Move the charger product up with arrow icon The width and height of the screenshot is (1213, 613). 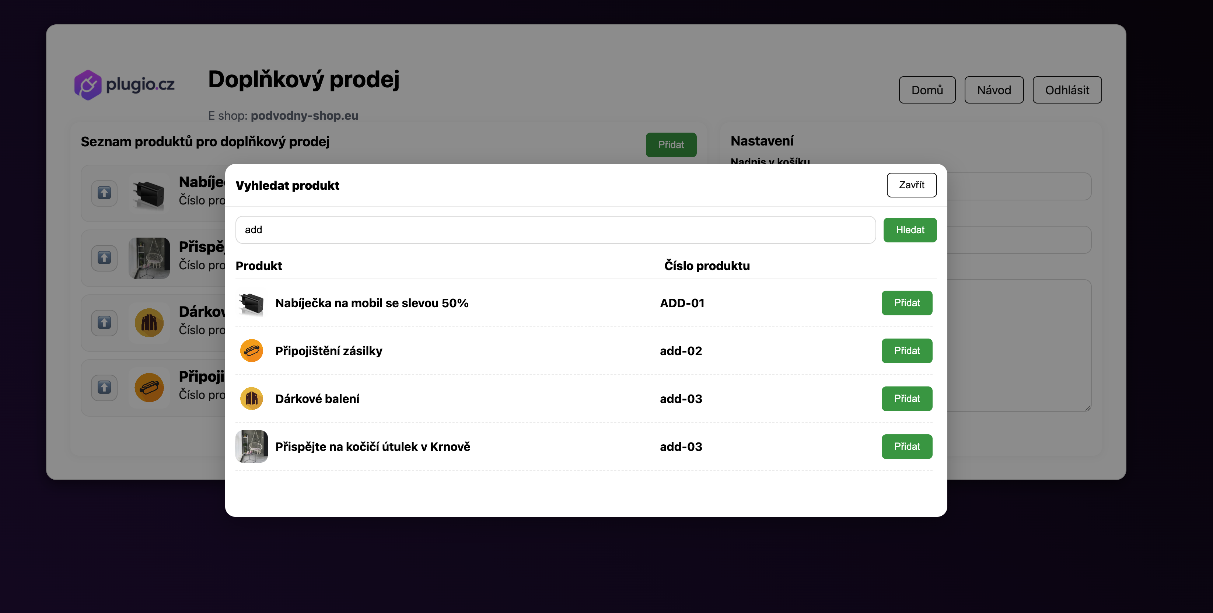coord(104,193)
